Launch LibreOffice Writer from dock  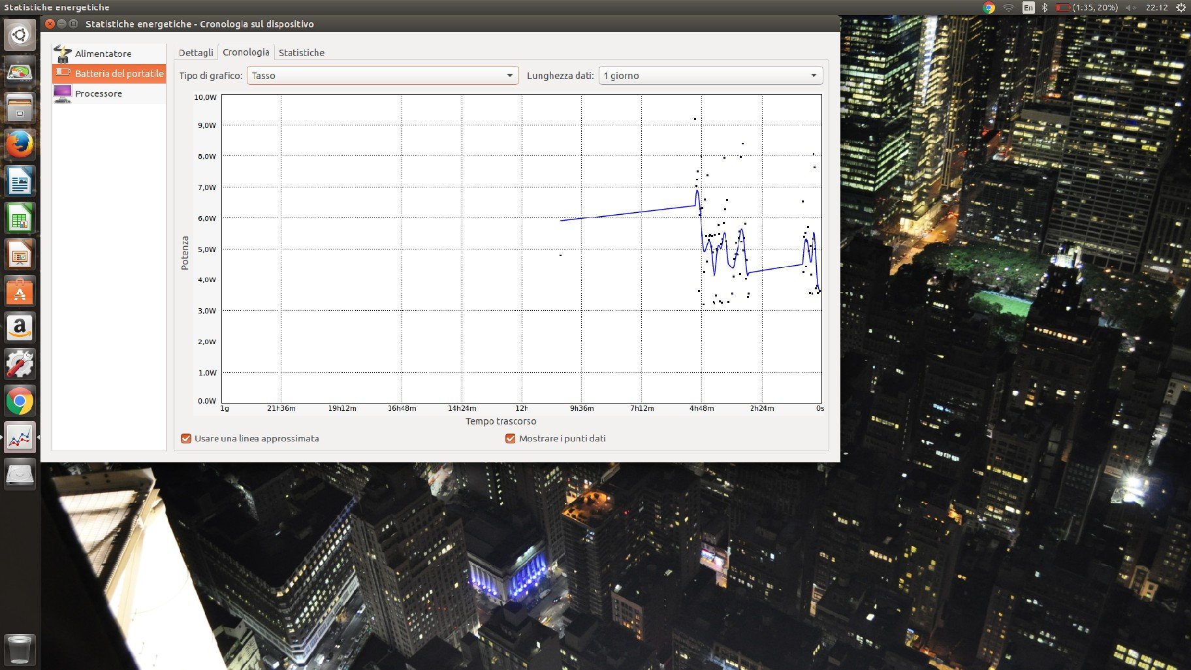pyautogui.click(x=20, y=182)
